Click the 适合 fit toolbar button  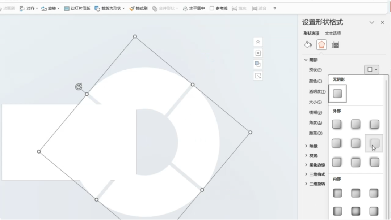click(x=259, y=8)
